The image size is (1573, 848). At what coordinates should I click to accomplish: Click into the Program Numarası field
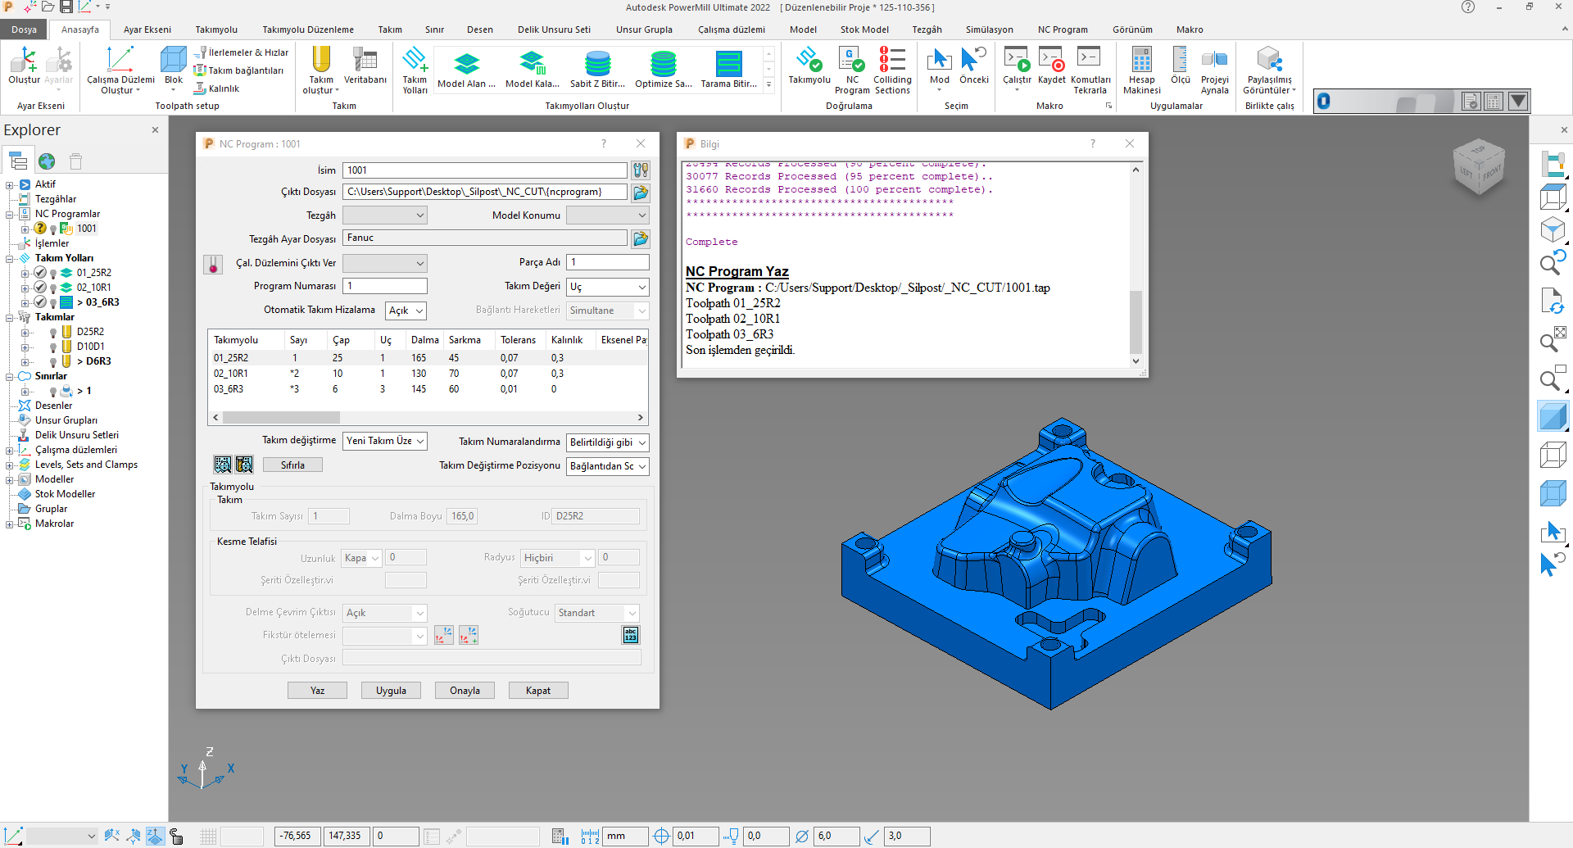click(x=385, y=286)
